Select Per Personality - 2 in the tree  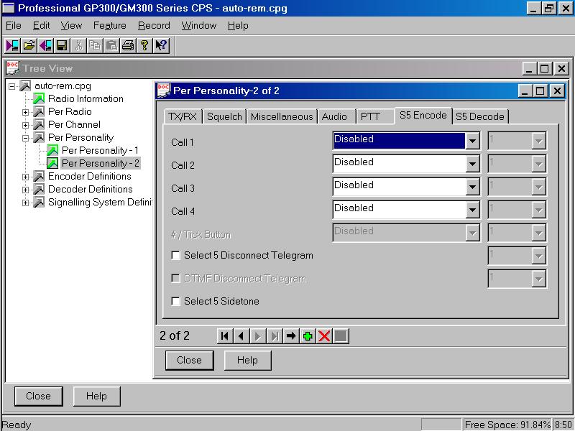click(x=101, y=163)
